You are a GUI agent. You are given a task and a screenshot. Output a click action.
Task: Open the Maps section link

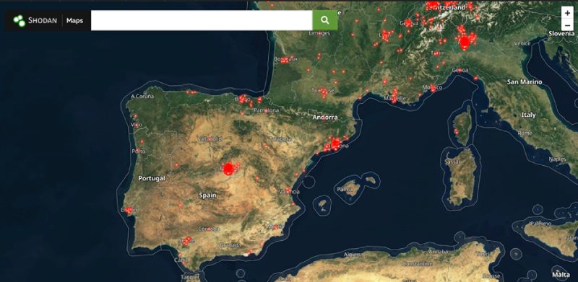[x=74, y=21]
